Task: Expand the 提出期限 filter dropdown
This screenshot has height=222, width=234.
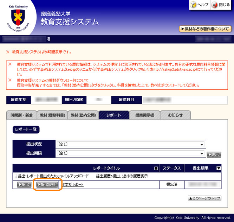Action: pyautogui.click(x=130, y=153)
